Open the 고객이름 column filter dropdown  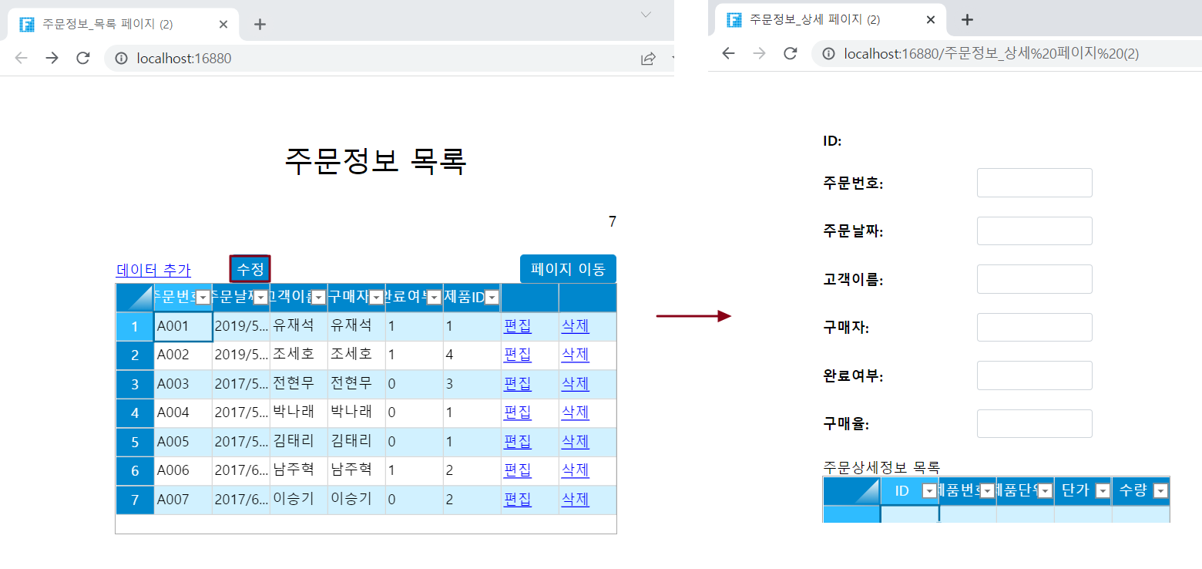[318, 298]
